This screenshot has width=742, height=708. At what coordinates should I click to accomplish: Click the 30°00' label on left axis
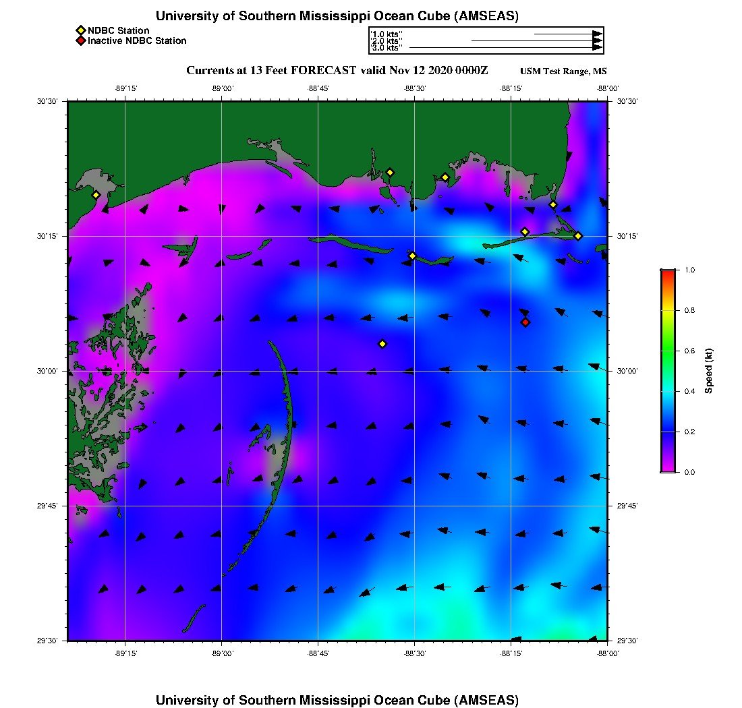coord(49,371)
